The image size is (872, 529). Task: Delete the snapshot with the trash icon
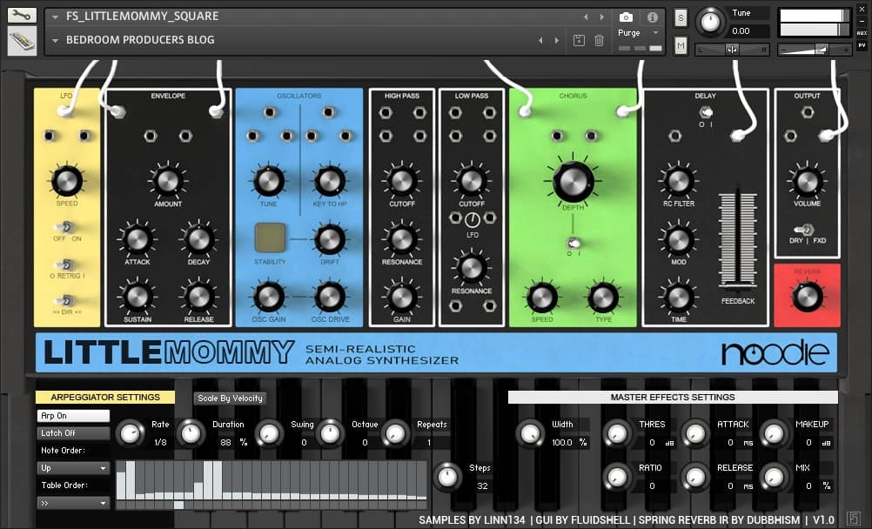599,40
